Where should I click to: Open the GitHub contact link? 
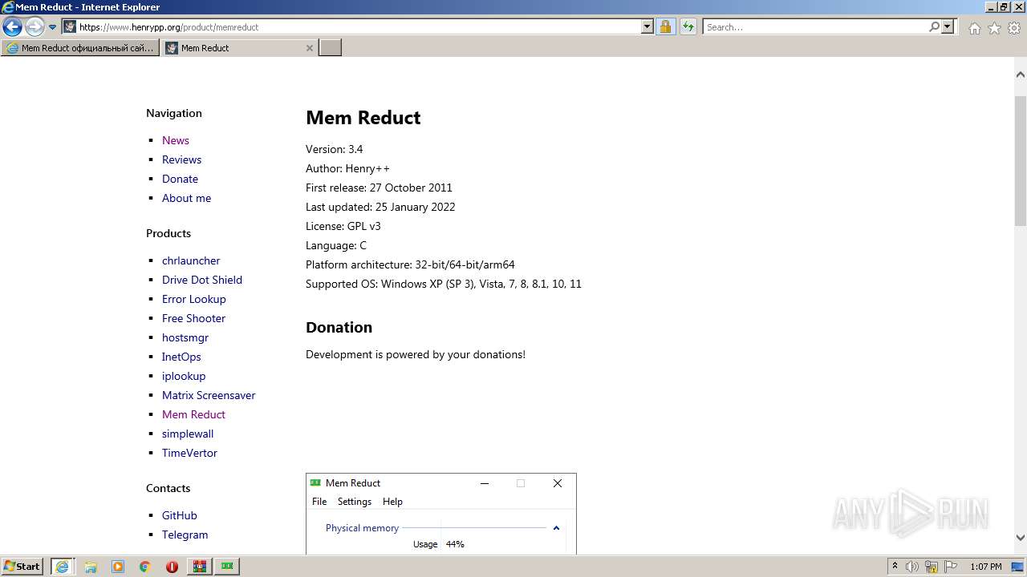[x=180, y=515]
